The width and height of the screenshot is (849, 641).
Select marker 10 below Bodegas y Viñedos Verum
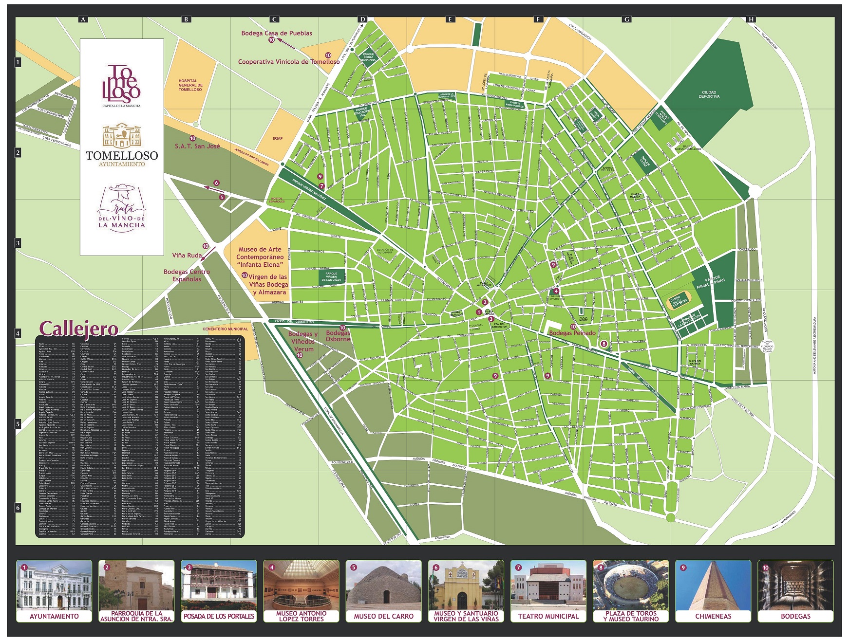(300, 355)
